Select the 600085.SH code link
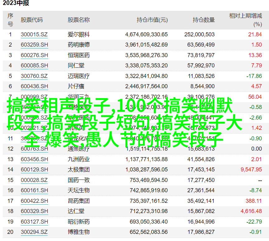The height and width of the screenshot is (241, 269). pos(35,66)
